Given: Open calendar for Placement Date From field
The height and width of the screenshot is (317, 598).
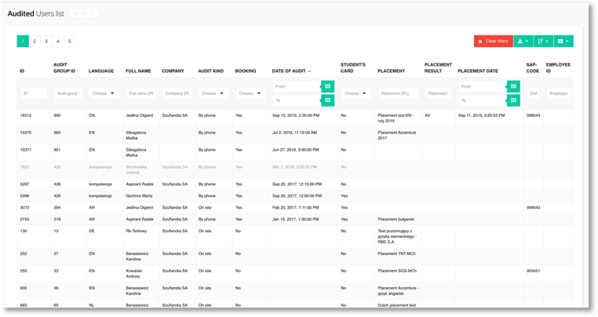Looking at the screenshot, I should (513, 86).
